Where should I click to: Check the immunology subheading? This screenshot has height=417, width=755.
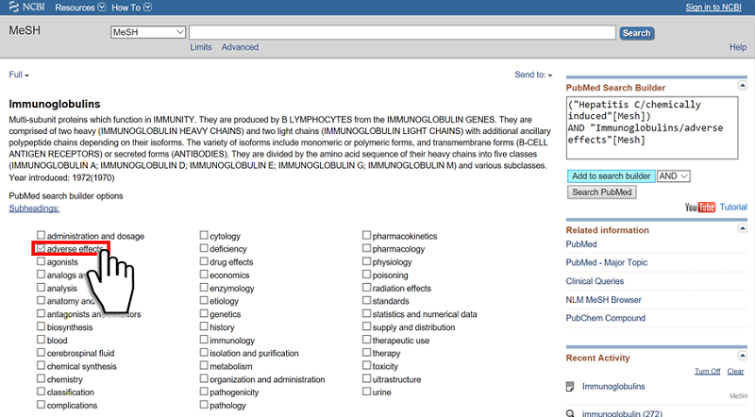[x=204, y=340]
